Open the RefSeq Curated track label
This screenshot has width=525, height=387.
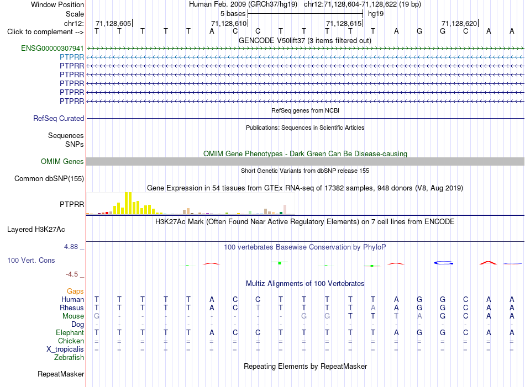pyautogui.click(x=59, y=118)
